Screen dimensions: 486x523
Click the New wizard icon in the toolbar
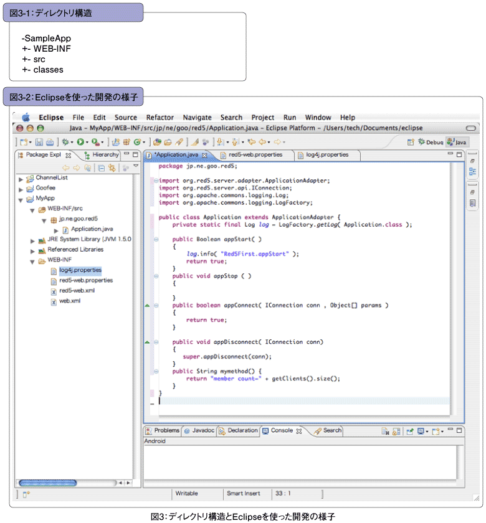tap(24, 142)
